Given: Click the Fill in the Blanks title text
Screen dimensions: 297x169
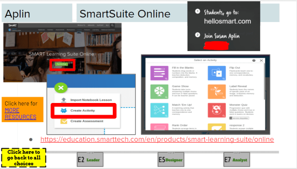Looking at the screenshot, I should 182,68.
